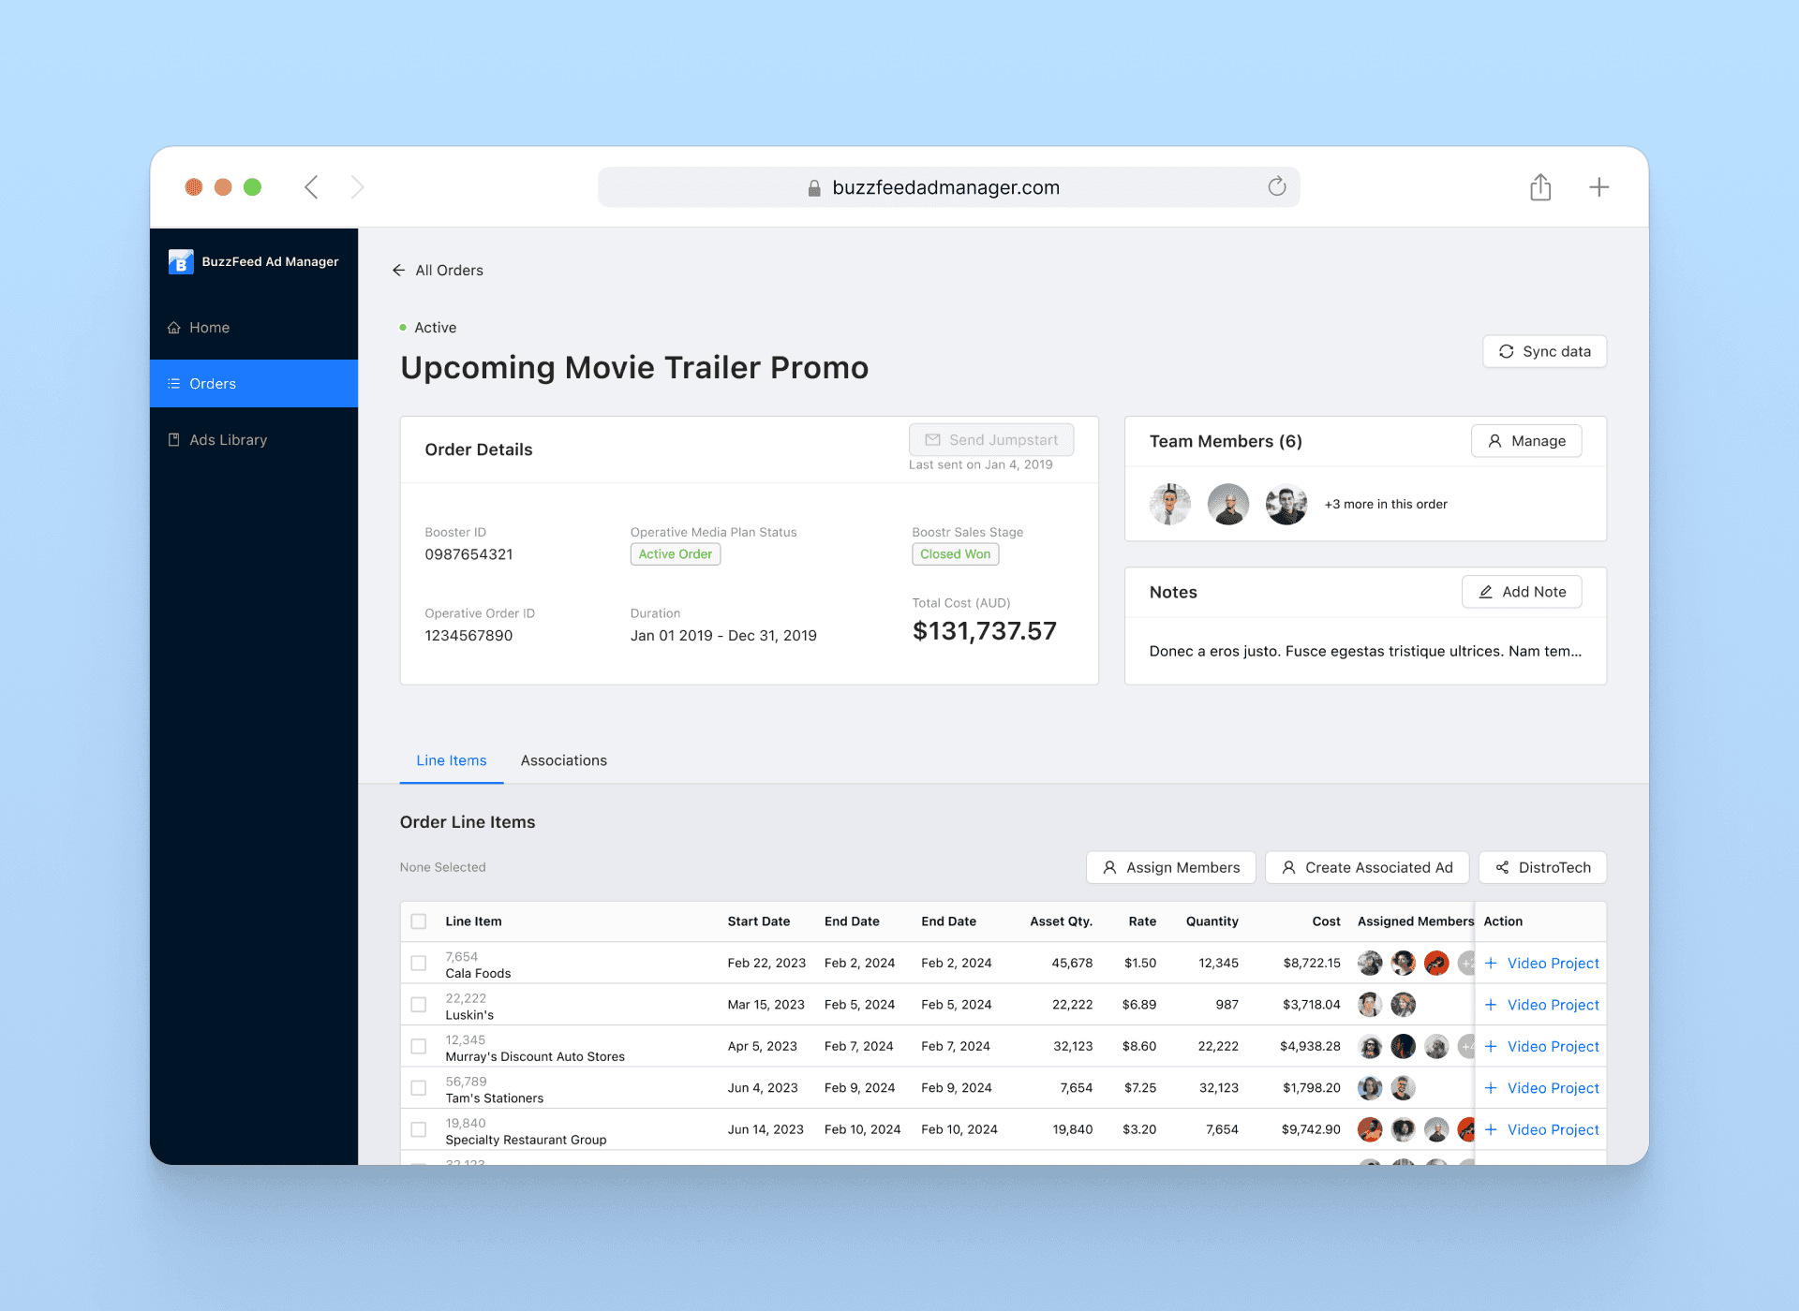Screen dimensions: 1799x1311
Task: Add Video Project for Tam's Stationers
Action: pos(1542,1088)
